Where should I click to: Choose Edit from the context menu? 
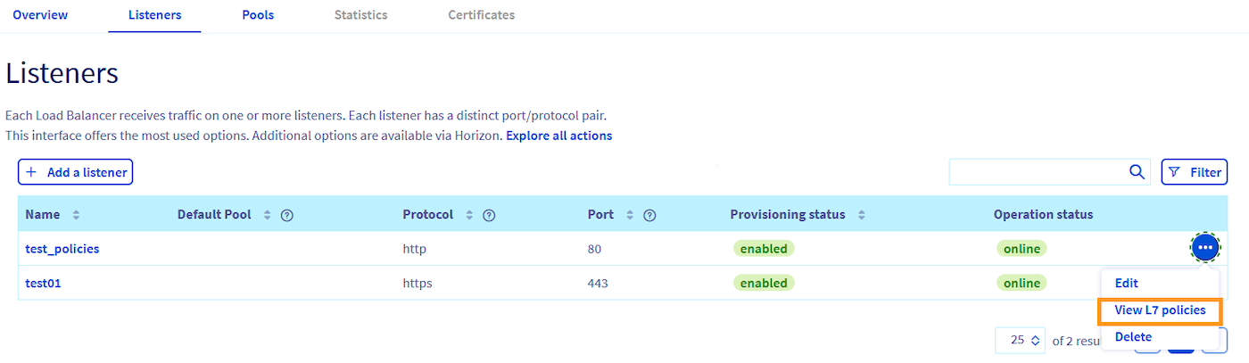1126,283
